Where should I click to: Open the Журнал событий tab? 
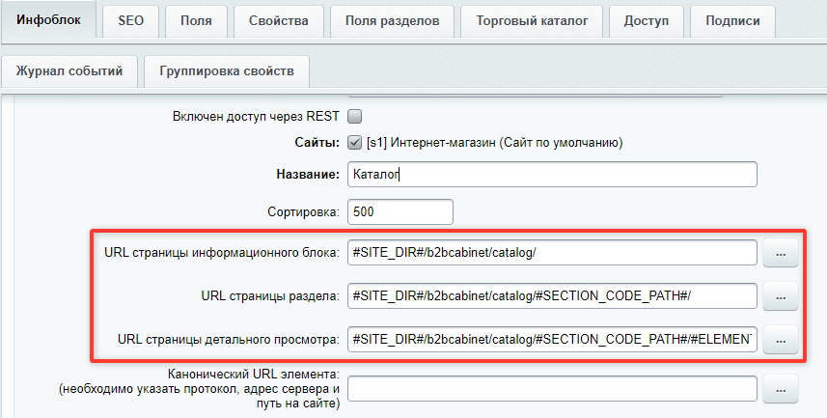click(x=69, y=71)
